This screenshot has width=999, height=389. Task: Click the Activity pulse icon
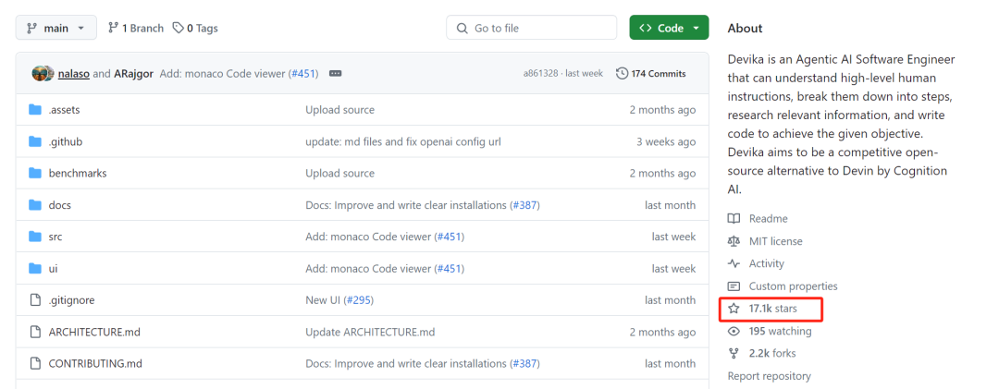click(x=734, y=263)
